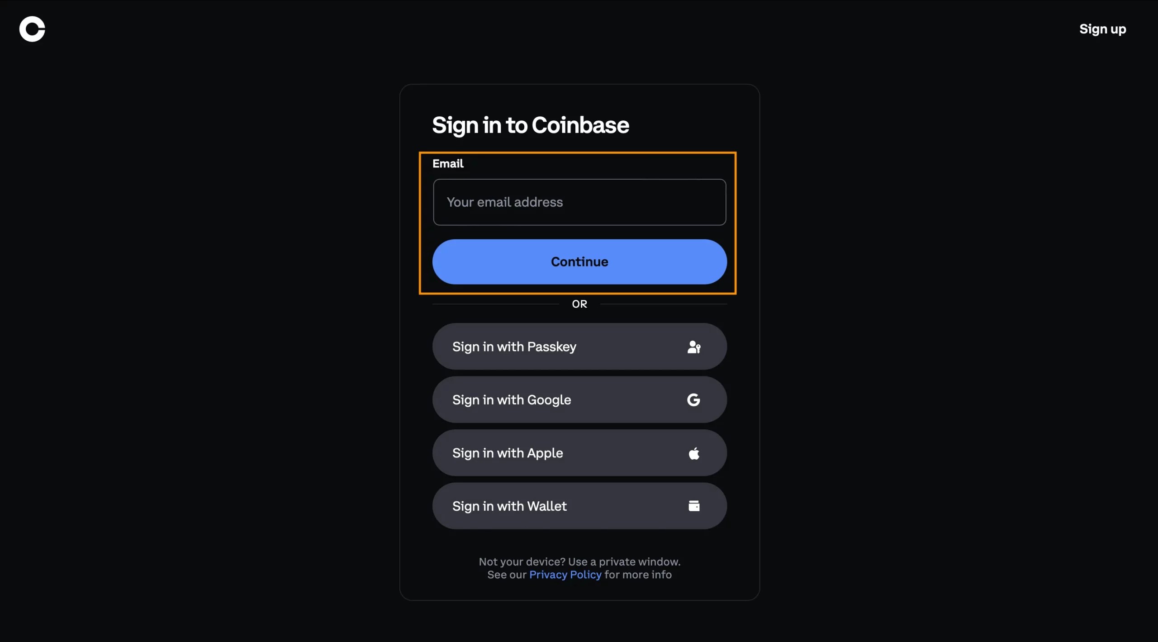Click the Google G icon
Viewport: 1158px width, 642px height.
(x=693, y=399)
